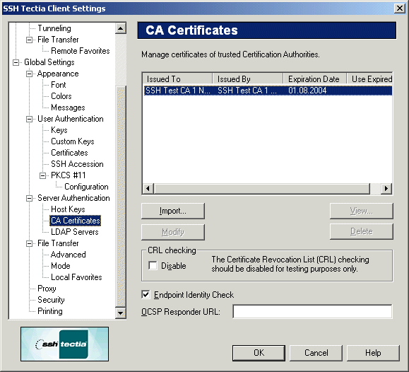Select the Appearance label
Screen dimensions: 409x372
58,74
